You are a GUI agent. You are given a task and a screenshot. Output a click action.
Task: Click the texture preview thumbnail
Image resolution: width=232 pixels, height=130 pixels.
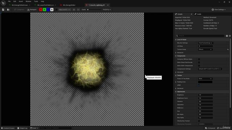[x=87, y=69]
